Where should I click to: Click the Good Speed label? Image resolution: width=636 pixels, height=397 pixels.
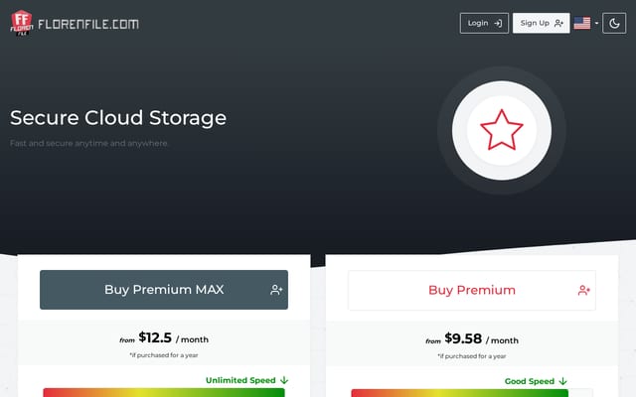tap(530, 381)
